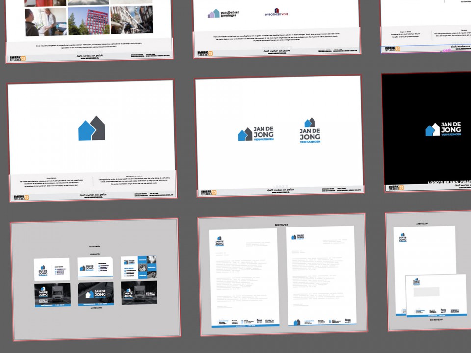Click the LOGO'S OP EEN ZWAR caption

coord(449,182)
